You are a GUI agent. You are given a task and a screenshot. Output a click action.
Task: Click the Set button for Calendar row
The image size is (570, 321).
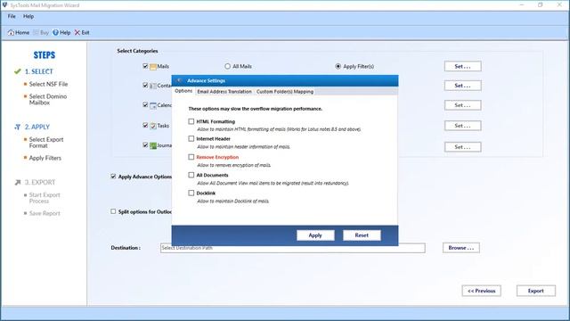click(463, 105)
